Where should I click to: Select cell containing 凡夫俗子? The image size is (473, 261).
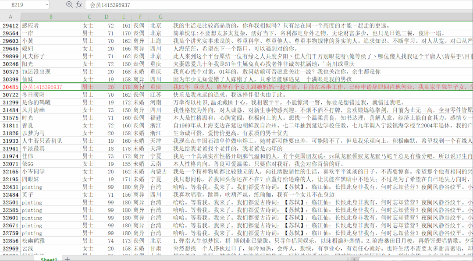(x=51, y=56)
